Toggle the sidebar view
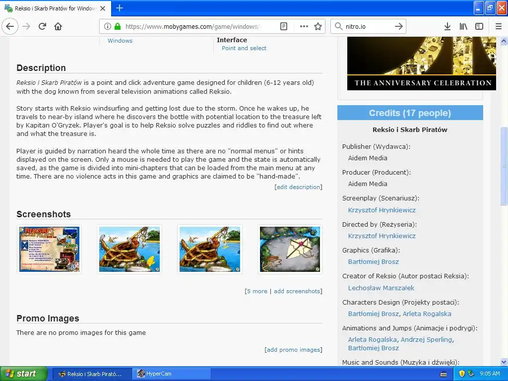The image size is (508, 381). 479,26
